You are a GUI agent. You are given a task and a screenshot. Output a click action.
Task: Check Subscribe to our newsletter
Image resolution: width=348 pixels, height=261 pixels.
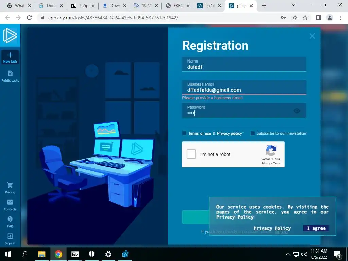(x=253, y=133)
